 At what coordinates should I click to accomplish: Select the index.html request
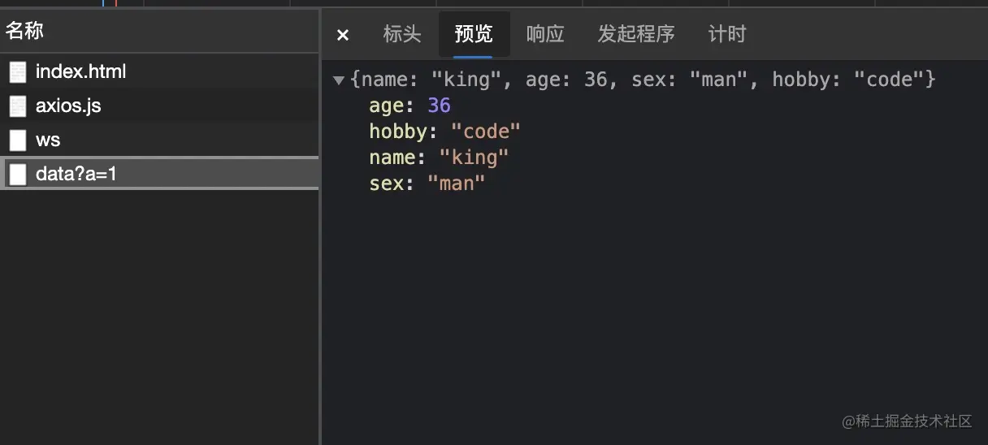point(159,71)
